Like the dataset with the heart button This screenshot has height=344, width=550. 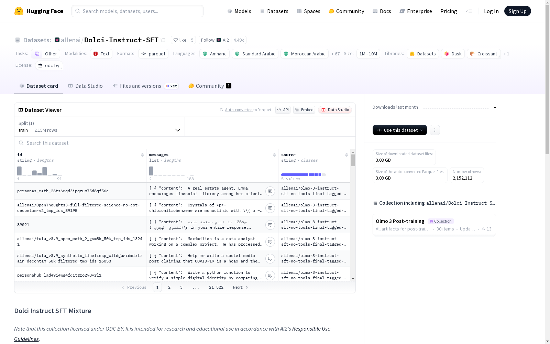click(180, 40)
